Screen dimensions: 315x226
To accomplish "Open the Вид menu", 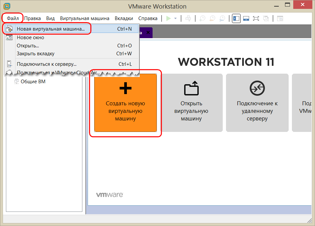I will (x=50, y=18).
